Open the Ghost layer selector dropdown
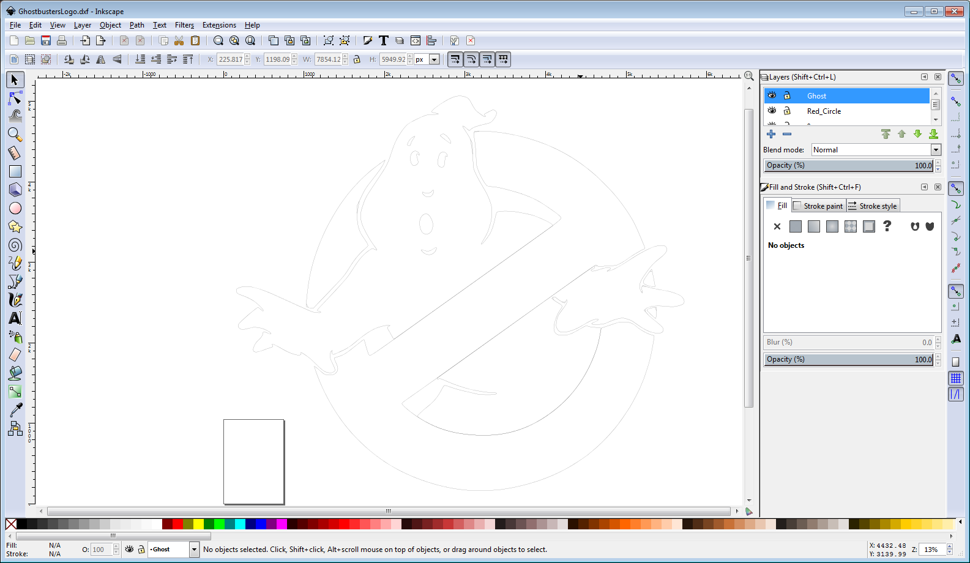The width and height of the screenshot is (970, 563). [194, 550]
